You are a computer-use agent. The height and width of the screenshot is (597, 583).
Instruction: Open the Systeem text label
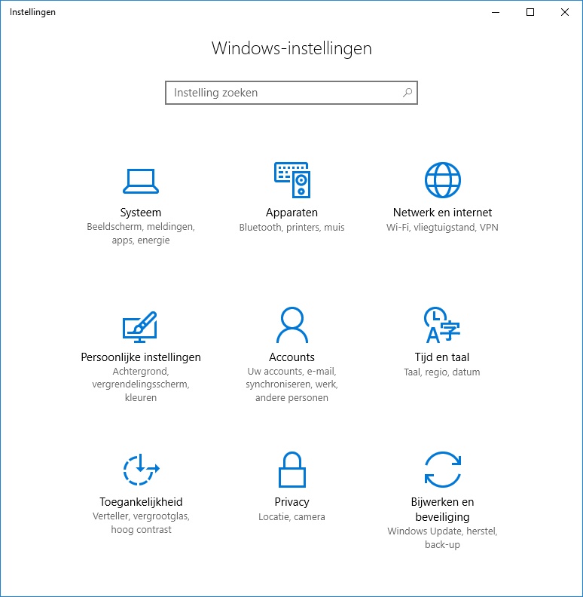point(140,213)
